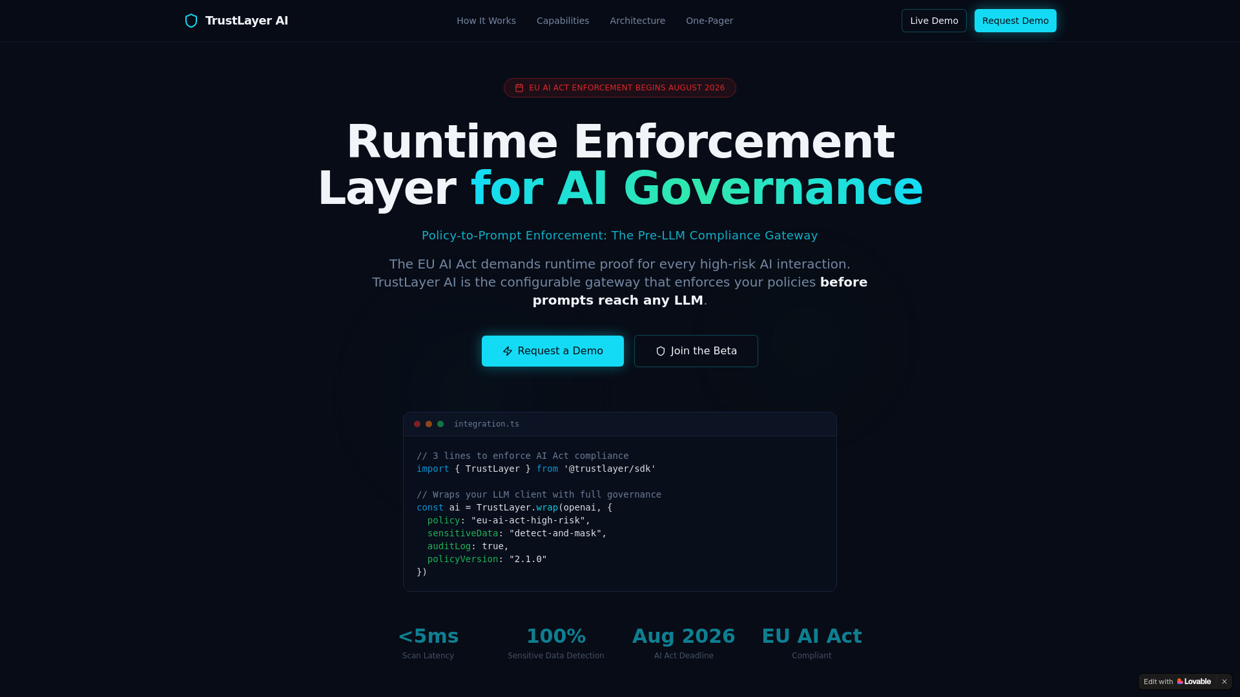Viewport: 1240px width, 697px height.
Task: Click the Aug 2026 stat value
Action: (x=684, y=636)
